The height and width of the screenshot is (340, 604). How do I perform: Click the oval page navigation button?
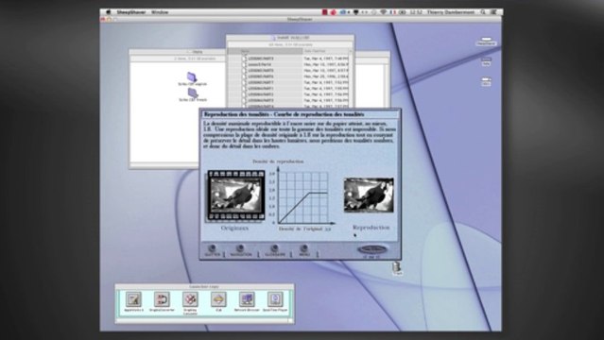tap(372, 249)
